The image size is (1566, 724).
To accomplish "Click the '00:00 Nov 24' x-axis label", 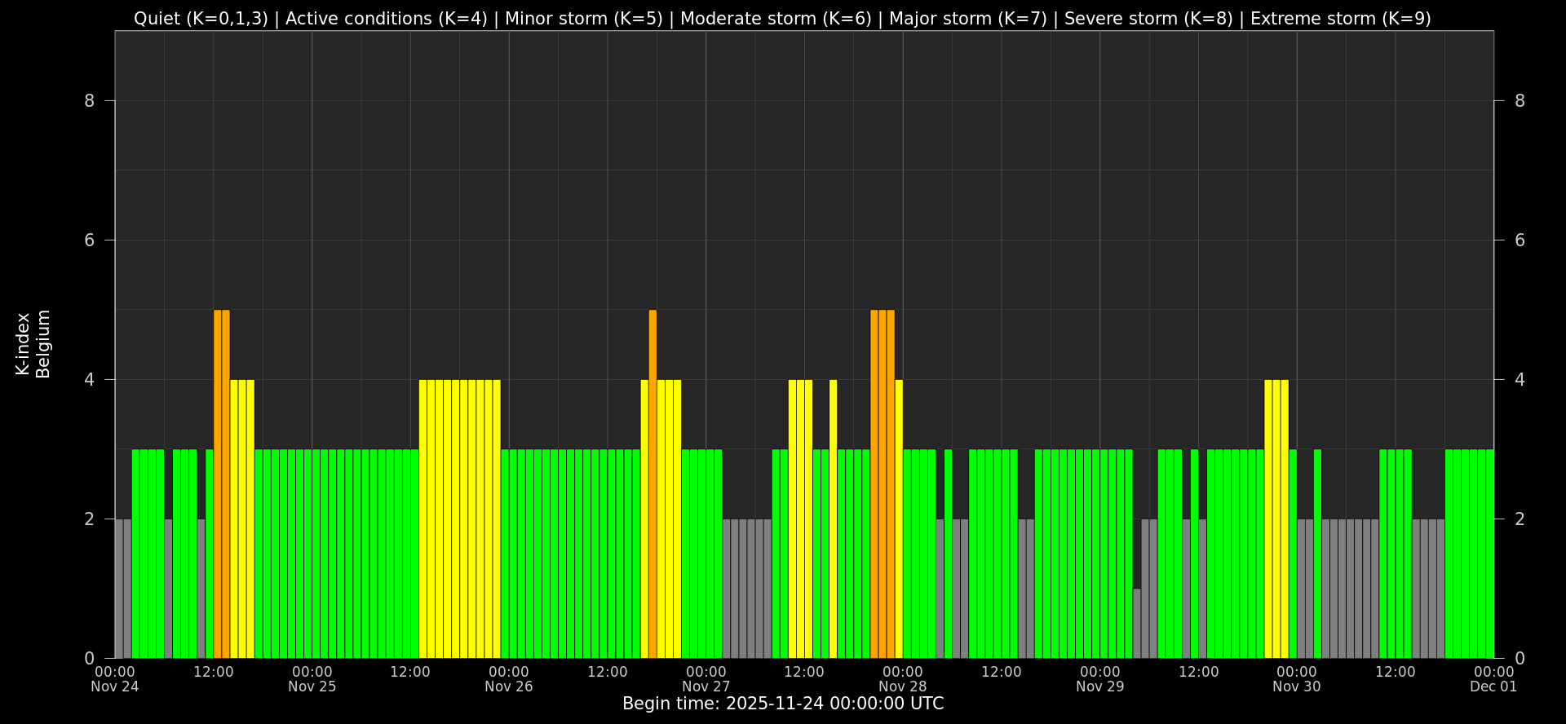I will coord(115,679).
